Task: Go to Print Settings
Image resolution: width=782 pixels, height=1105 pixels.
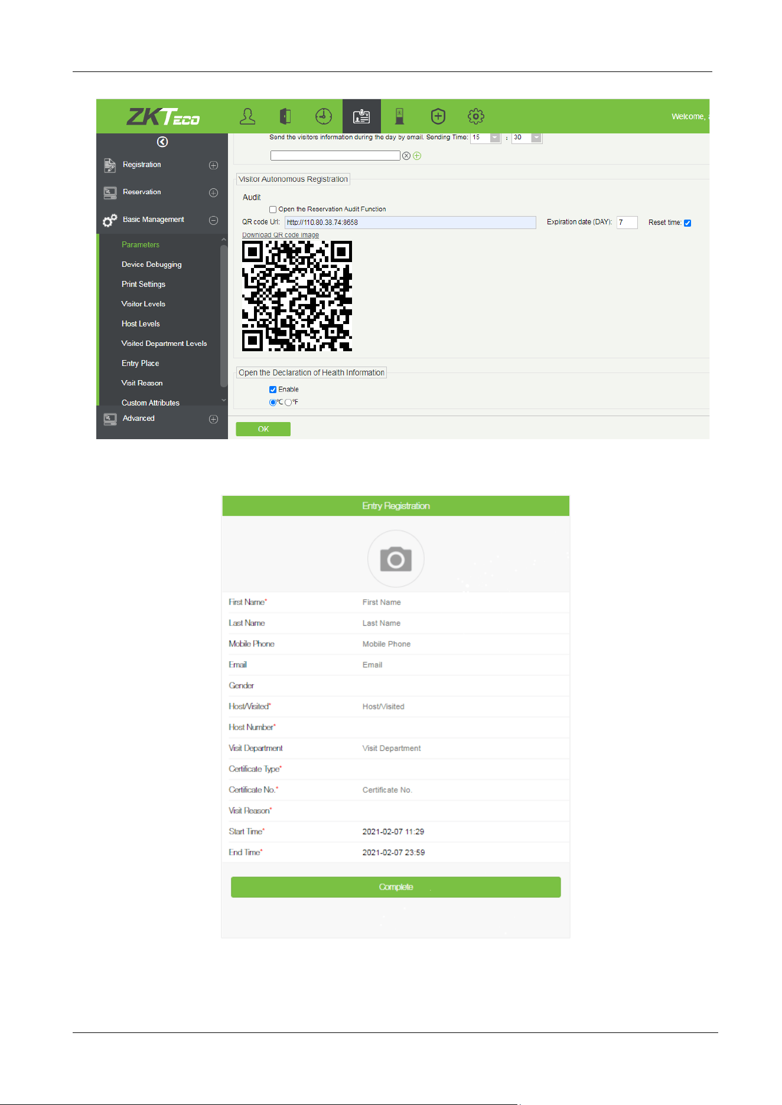Action: pyautogui.click(x=144, y=285)
